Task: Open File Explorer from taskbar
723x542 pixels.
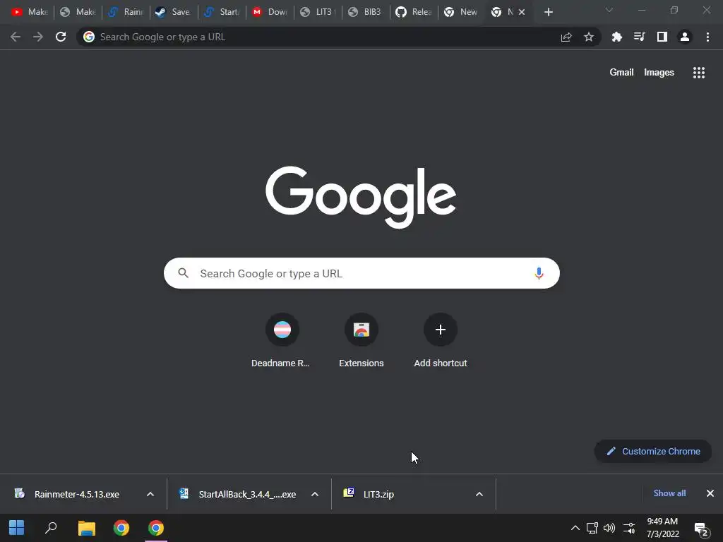Action: point(86,528)
